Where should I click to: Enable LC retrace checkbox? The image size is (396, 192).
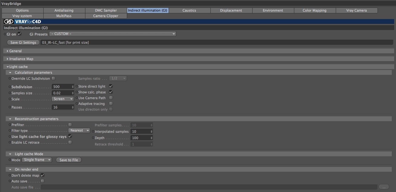(x=70, y=142)
